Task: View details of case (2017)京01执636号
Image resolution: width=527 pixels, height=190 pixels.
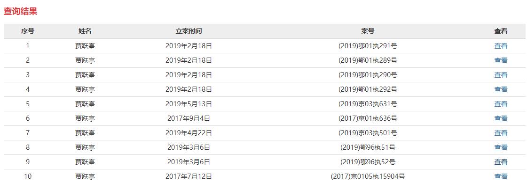Action: 501,118
